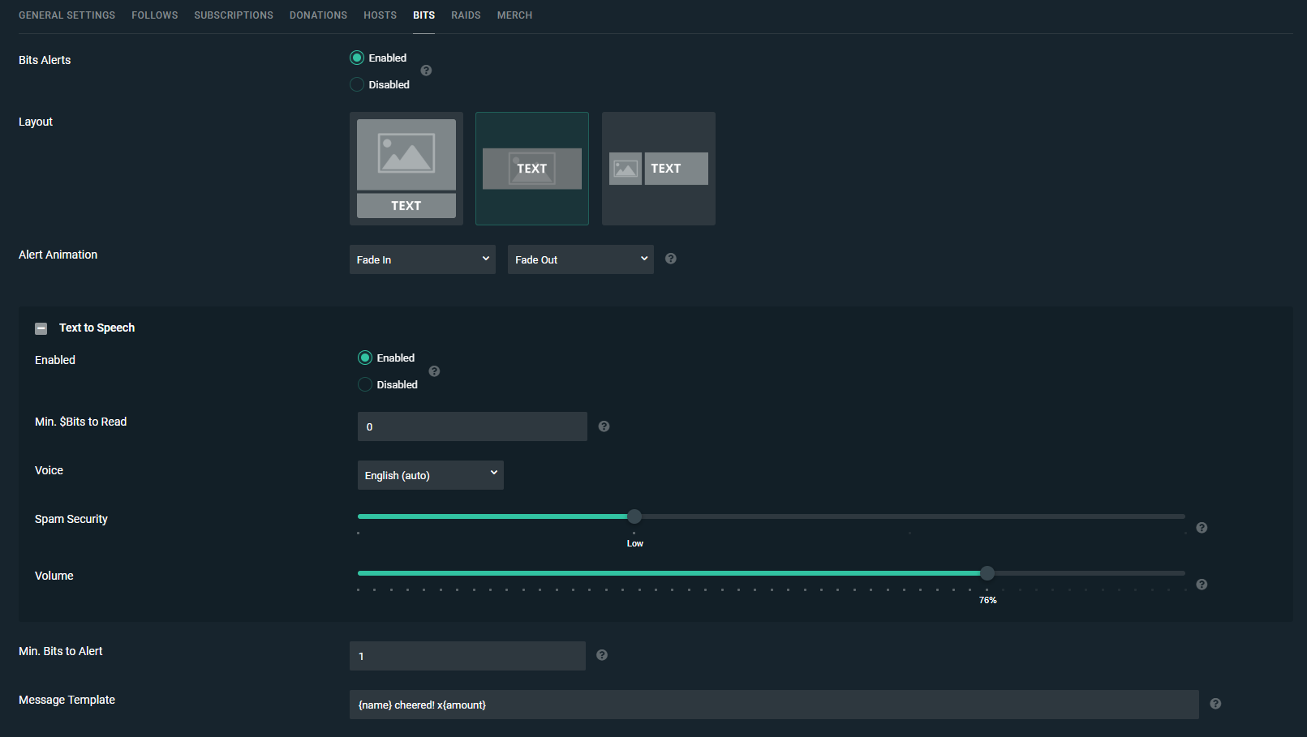
Task: Choose text-over-image layout
Action: 532,169
